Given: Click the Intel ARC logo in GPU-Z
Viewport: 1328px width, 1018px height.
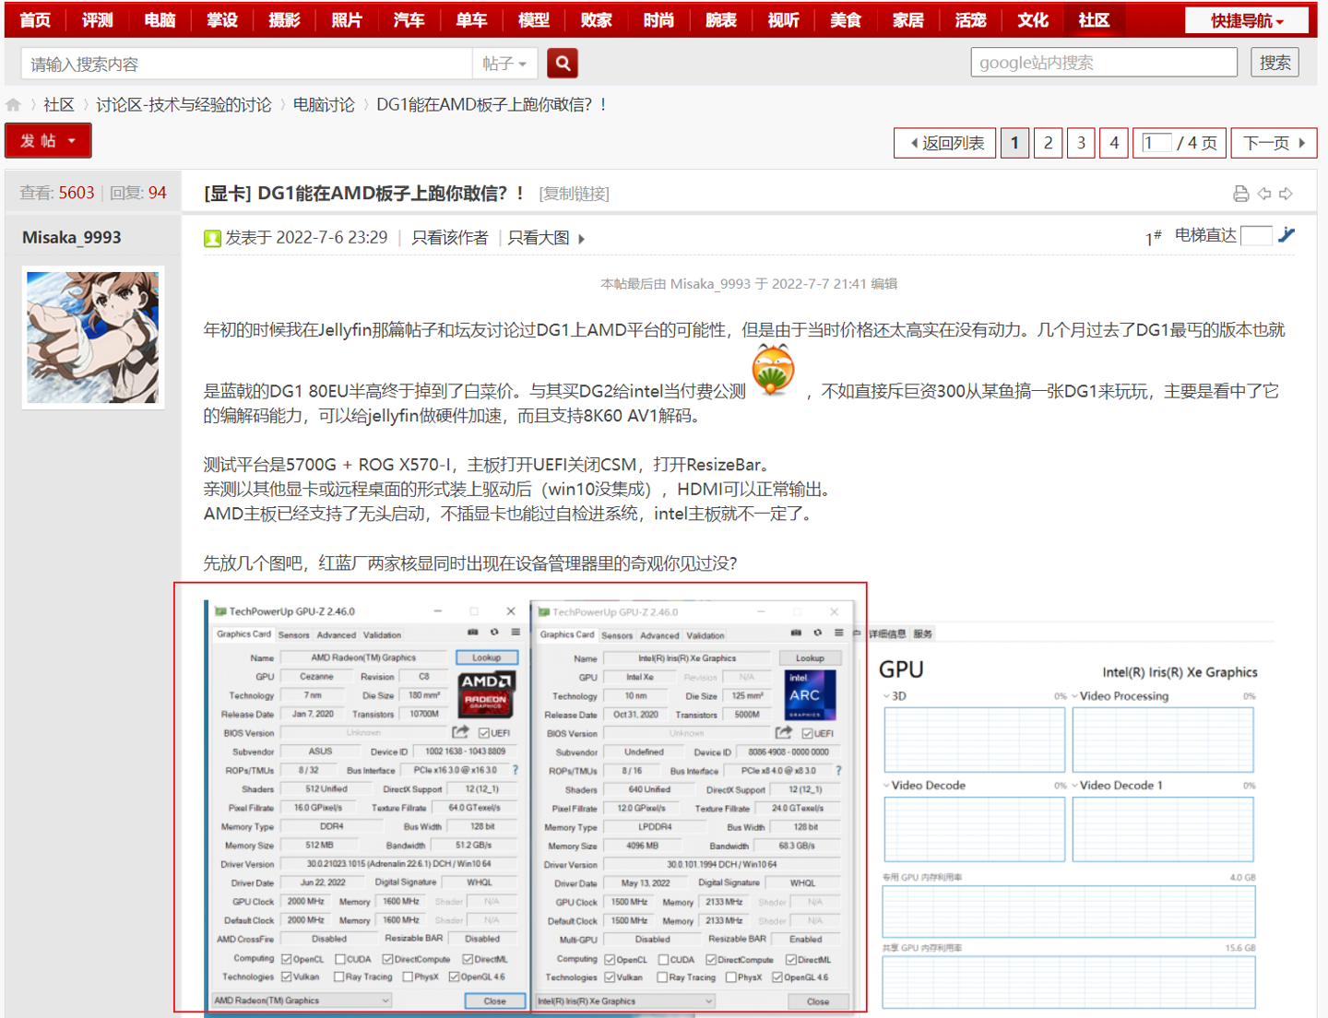Looking at the screenshot, I should click(810, 694).
